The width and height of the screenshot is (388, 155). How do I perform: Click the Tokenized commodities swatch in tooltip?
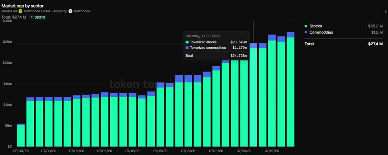pos(187,48)
